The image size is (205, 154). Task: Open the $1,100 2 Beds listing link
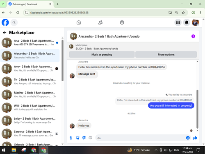pyautogui.click(x=97, y=49)
